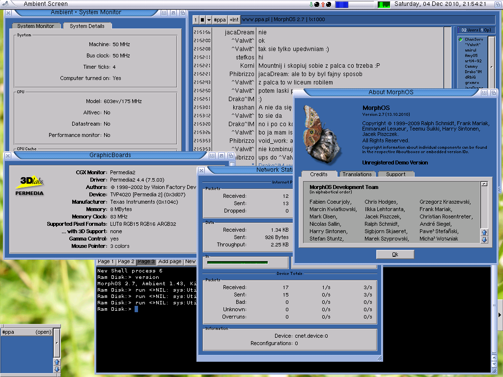Close the GraphicBoards window
The width and height of the screenshot is (503, 377).
point(8,156)
